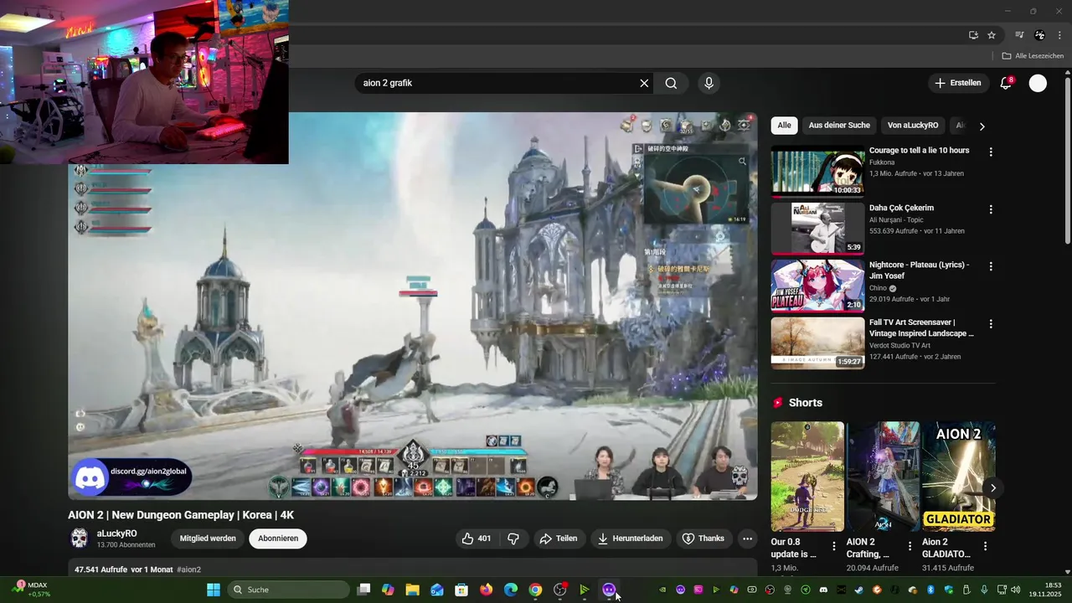Open the Nightcore Plateau video thumbnail
The width and height of the screenshot is (1072, 603).
pyautogui.click(x=817, y=286)
